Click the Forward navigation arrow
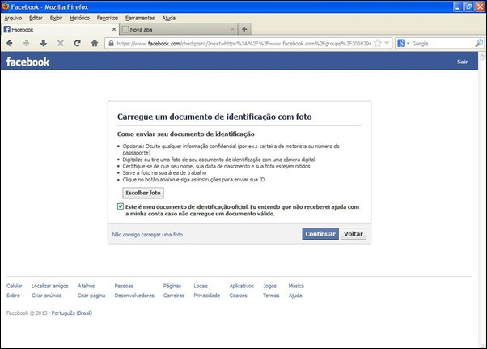487x349 pixels. (x=27, y=43)
